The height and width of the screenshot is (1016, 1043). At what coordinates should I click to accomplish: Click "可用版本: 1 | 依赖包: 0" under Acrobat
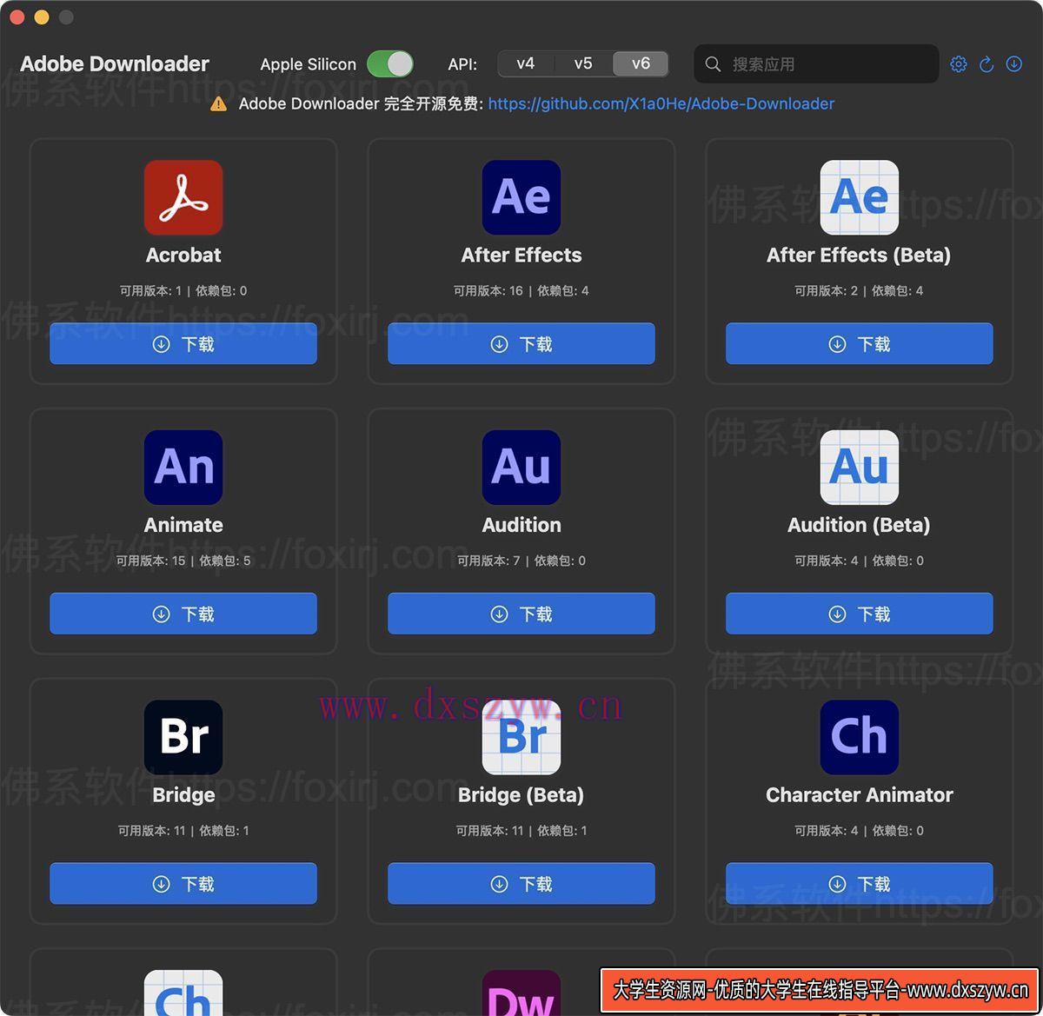pyautogui.click(x=183, y=291)
